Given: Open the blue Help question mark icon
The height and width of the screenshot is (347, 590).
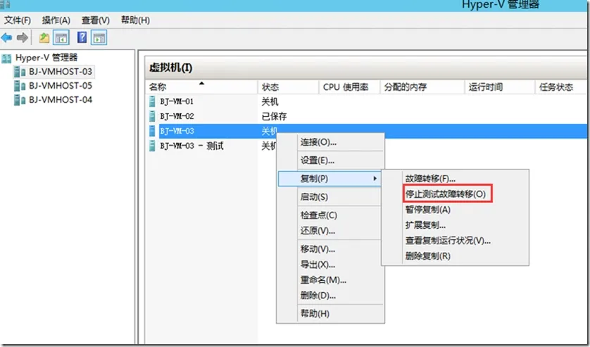Looking at the screenshot, I should click(82, 37).
